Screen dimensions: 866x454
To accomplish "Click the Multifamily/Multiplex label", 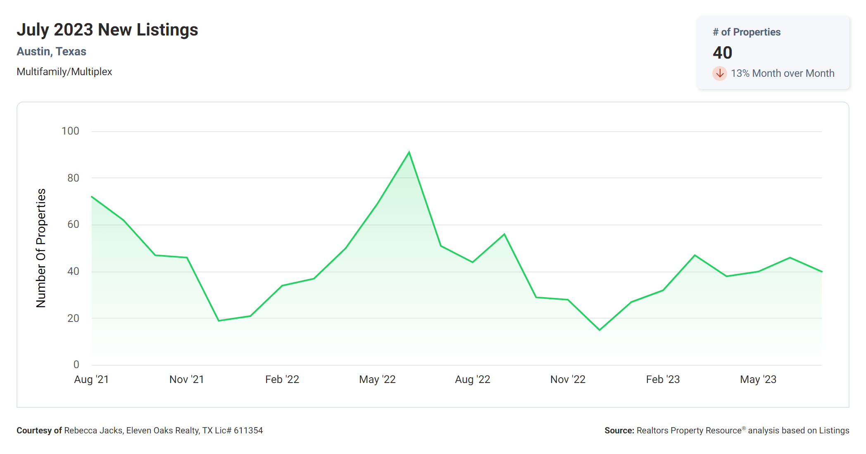I will [x=64, y=72].
